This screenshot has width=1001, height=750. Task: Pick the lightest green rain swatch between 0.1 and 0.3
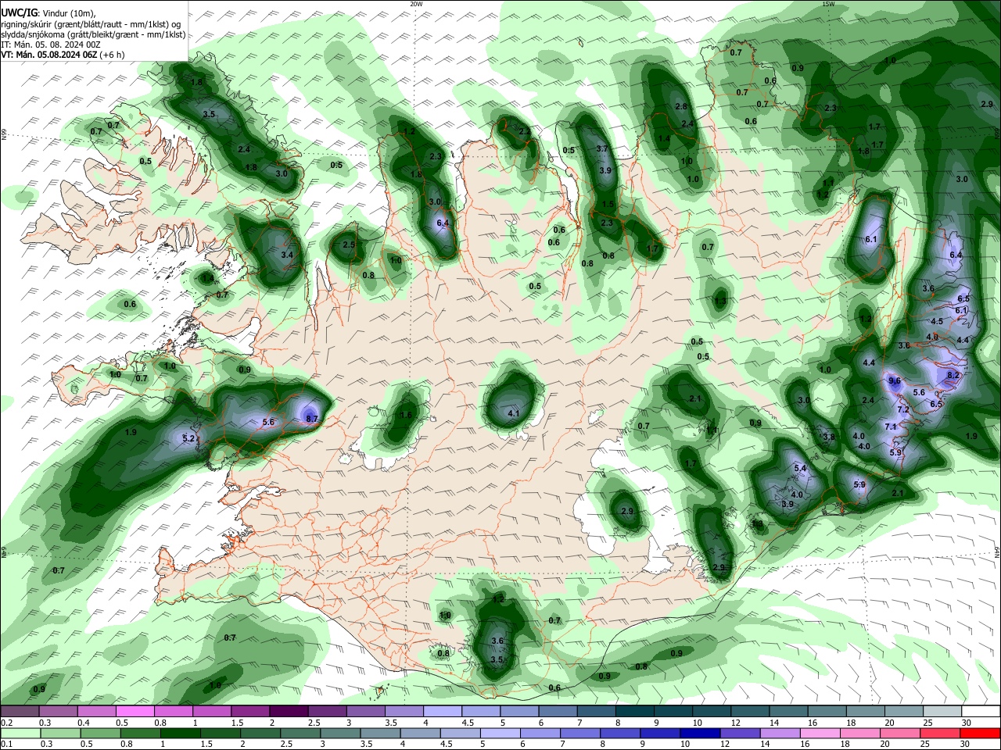pyautogui.click(x=20, y=733)
